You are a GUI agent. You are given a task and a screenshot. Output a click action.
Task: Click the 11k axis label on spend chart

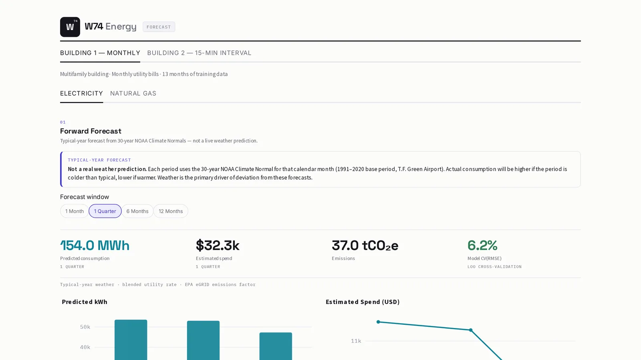point(356,341)
